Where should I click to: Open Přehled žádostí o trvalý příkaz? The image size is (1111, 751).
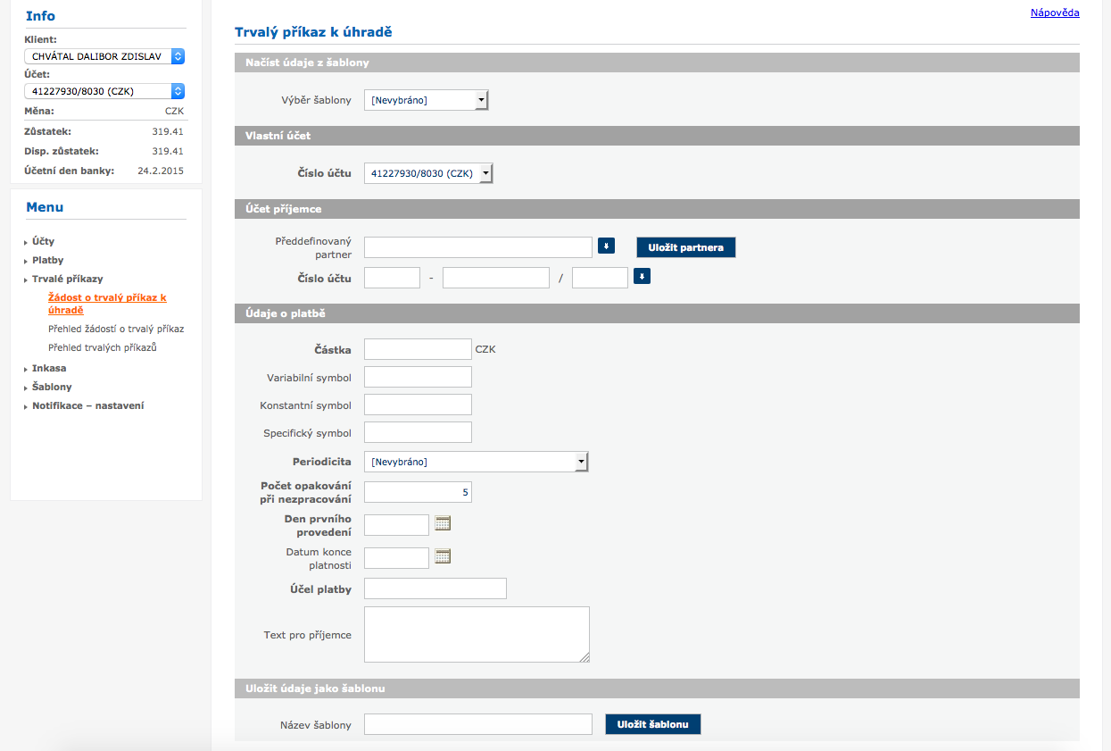116,329
